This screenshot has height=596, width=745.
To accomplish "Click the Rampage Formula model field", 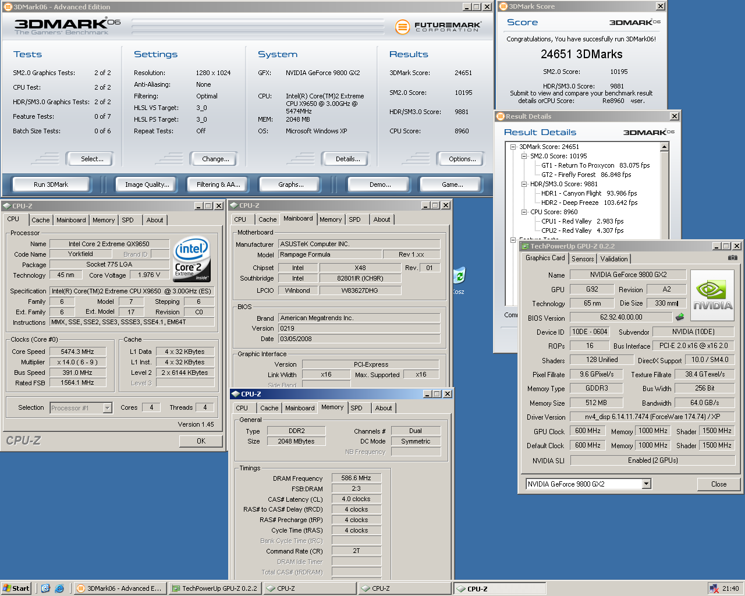I will coord(330,254).
